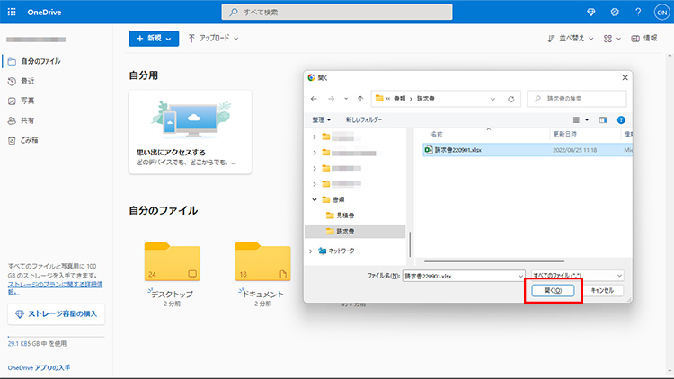Click the help question mark in header

point(637,12)
